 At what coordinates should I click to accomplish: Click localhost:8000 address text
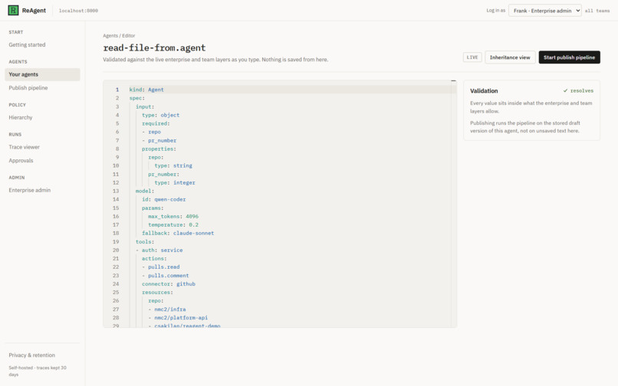coord(78,11)
